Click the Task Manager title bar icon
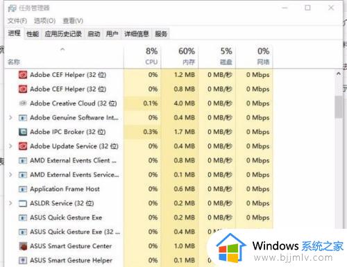 12,8
